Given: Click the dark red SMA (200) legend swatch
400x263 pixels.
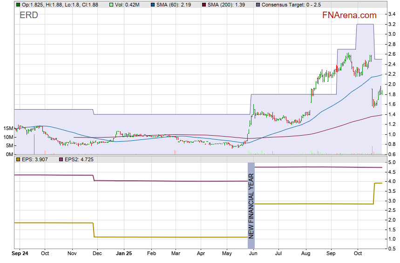Looking at the screenshot, I should point(204,4).
